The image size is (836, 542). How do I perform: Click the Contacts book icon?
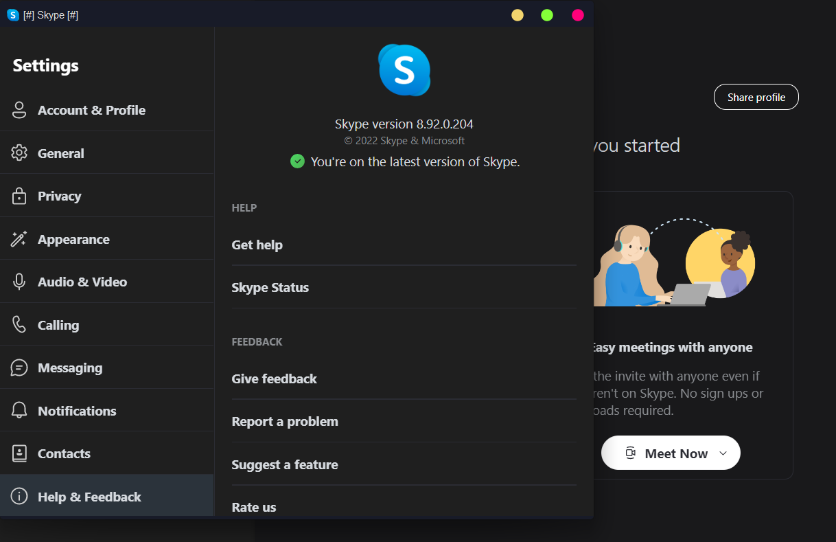click(x=19, y=453)
